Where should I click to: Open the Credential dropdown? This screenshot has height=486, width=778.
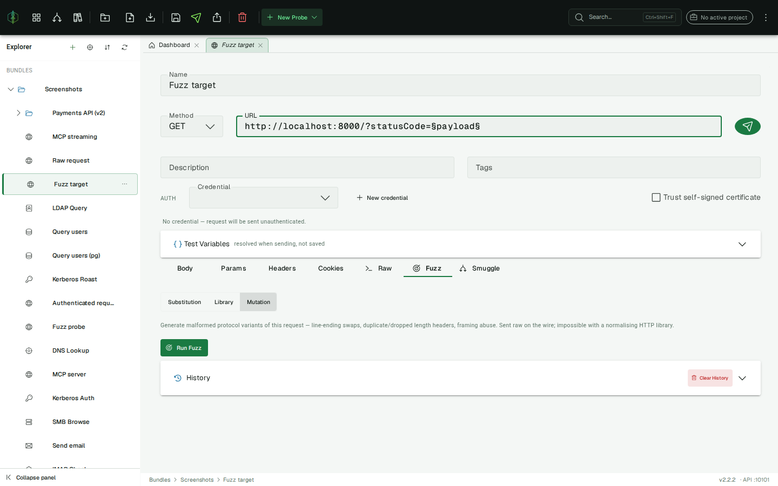tap(264, 198)
